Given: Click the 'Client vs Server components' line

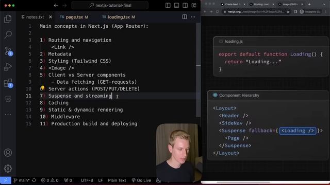Looking at the screenshot, I should (87, 75).
